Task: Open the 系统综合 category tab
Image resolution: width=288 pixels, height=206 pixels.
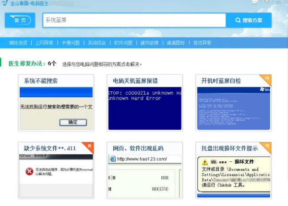Action: pyautogui.click(x=96, y=43)
